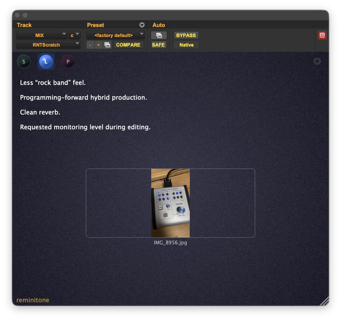This screenshot has height=320, width=341.
Task: Open the settings gear icon
Action: pyautogui.click(x=317, y=61)
